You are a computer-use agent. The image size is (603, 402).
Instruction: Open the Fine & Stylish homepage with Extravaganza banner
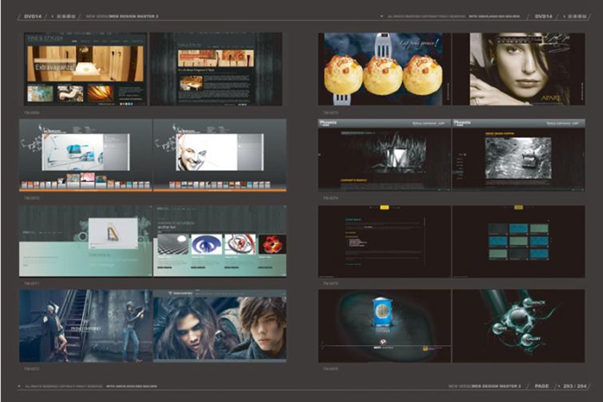pos(86,69)
